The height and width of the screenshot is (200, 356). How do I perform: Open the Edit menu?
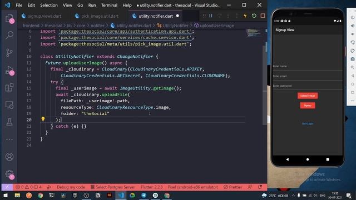31,5
